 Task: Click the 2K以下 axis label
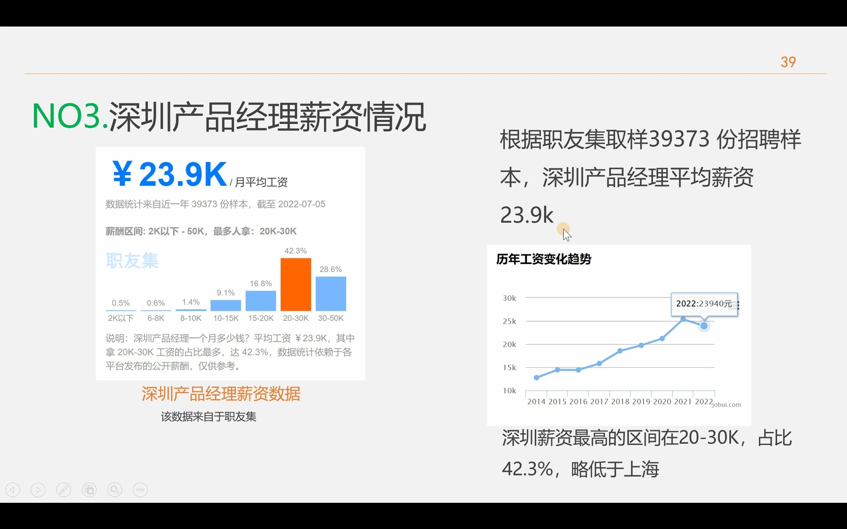[x=121, y=318]
